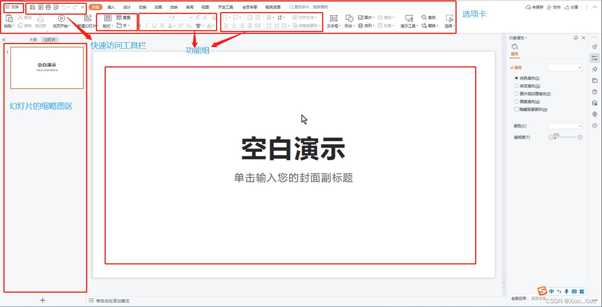The height and width of the screenshot is (307, 602).
Task: Click the Redo arrow icon
Action: pos(75,7)
